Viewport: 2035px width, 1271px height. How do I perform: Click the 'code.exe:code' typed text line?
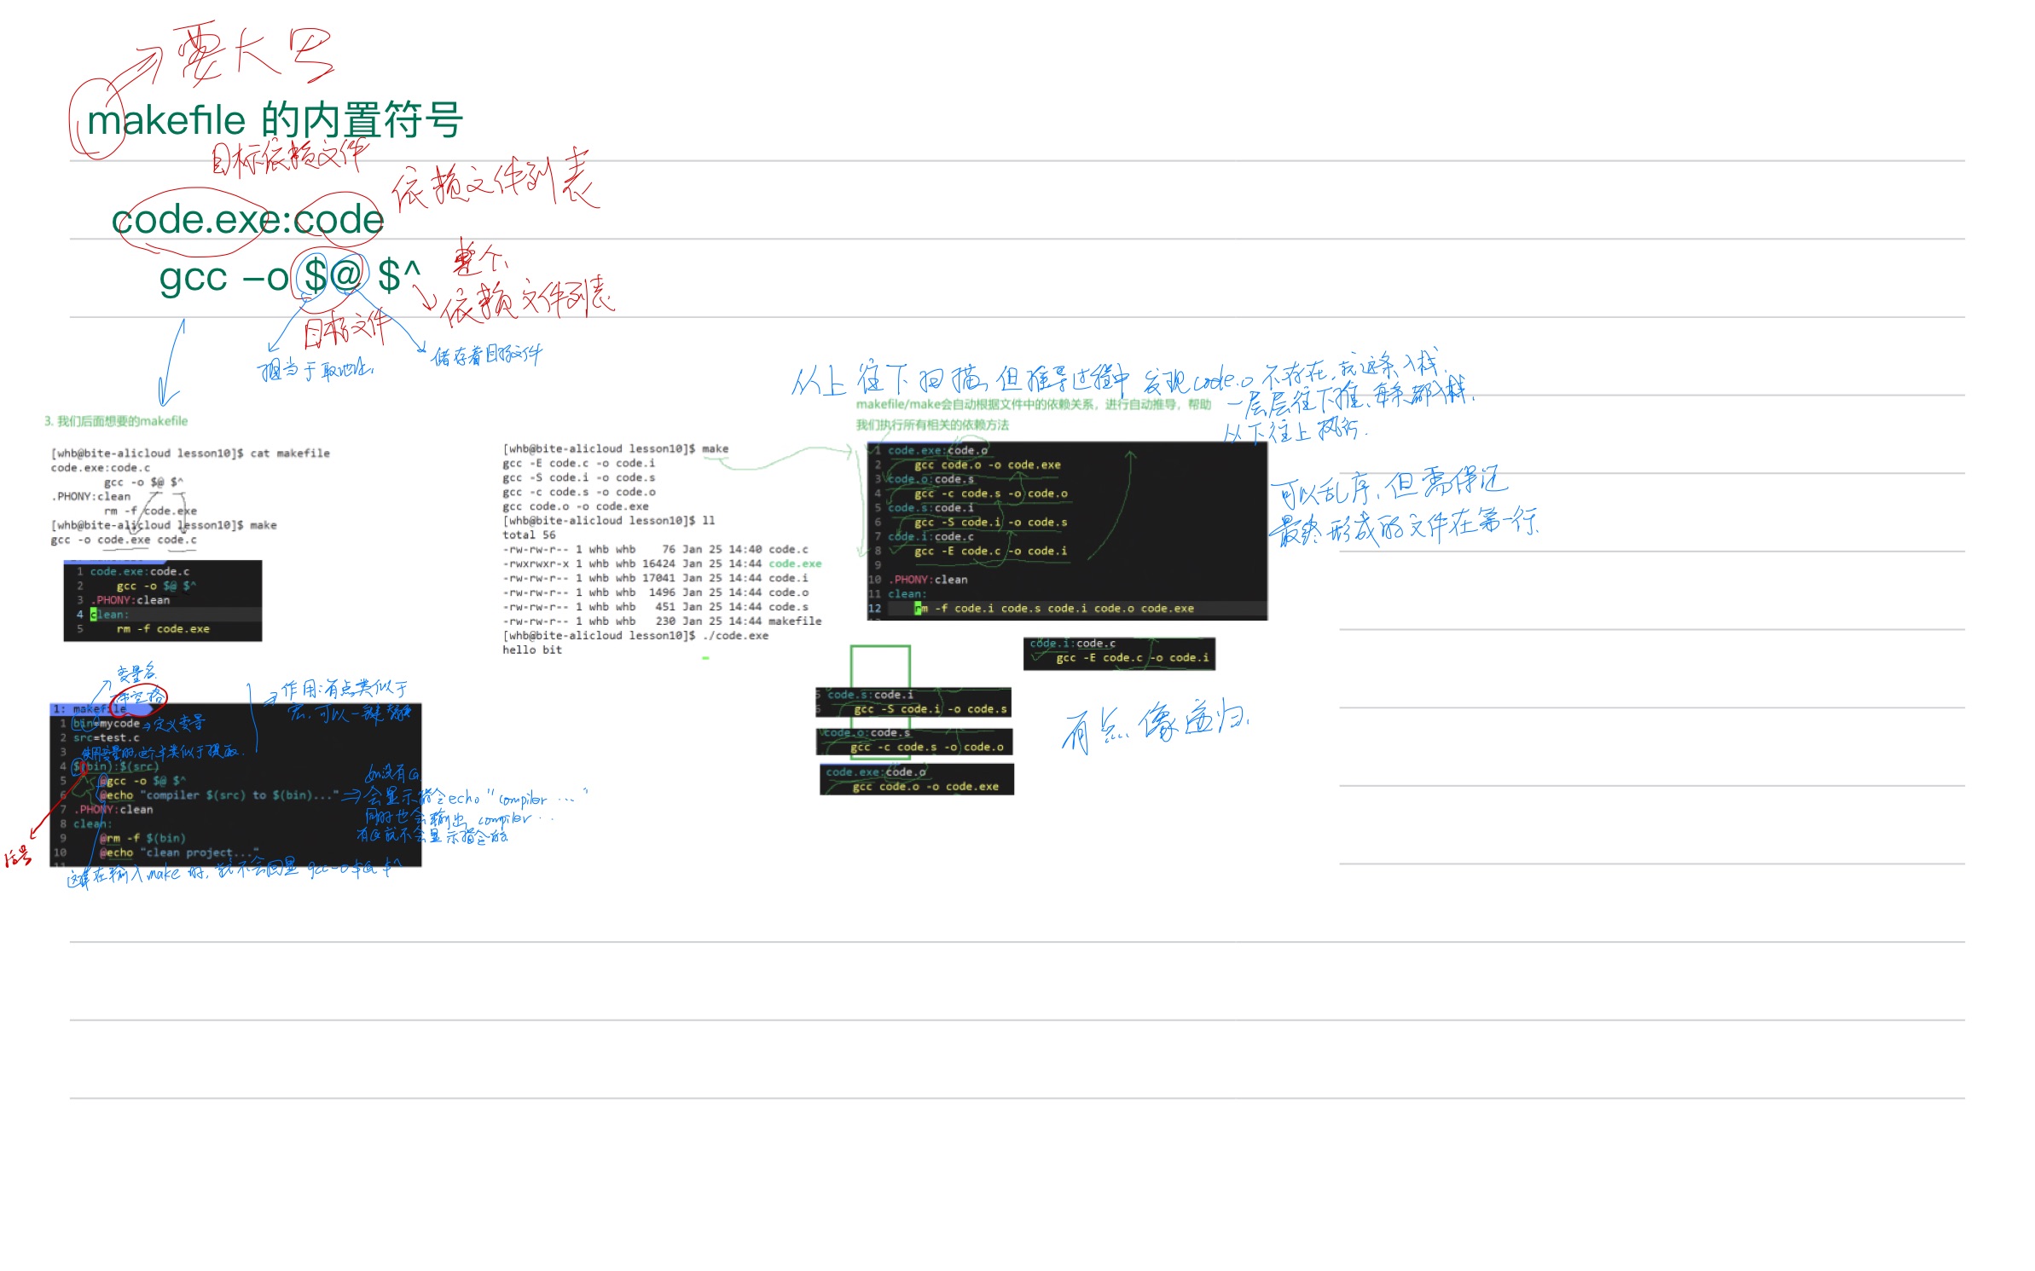click(x=247, y=220)
